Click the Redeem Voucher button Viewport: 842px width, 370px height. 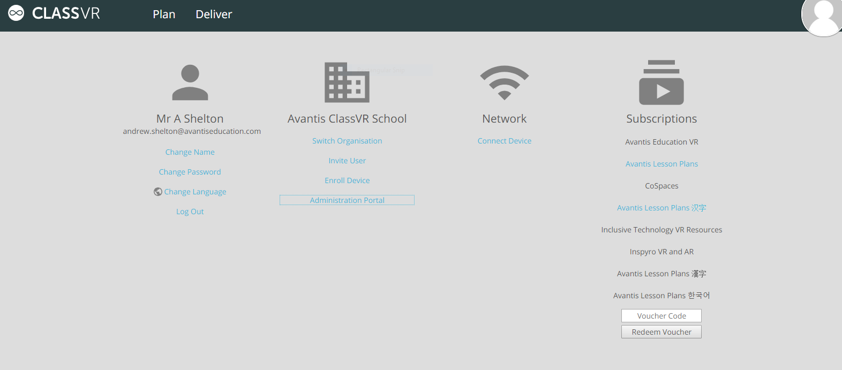click(x=661, y=332)
